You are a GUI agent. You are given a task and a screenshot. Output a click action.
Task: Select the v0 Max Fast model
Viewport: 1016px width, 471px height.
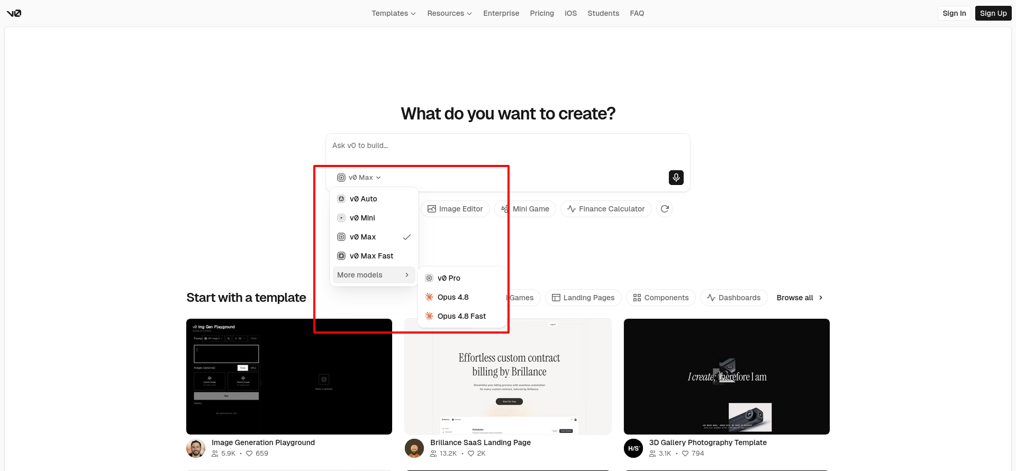(x=374, y=256)
